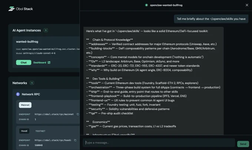Click the user message about ~/.openclaw/skills

(211, 19)
